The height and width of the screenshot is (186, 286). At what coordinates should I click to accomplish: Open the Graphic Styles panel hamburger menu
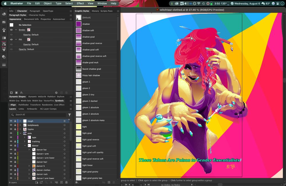[118, 11]
